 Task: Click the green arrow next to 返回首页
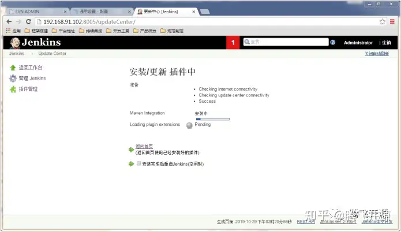pos(131,149)
